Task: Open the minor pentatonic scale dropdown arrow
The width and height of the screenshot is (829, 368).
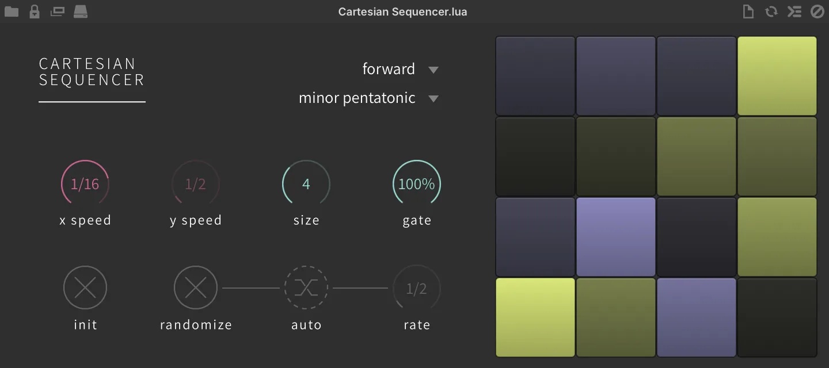Action: click(433, 98)
